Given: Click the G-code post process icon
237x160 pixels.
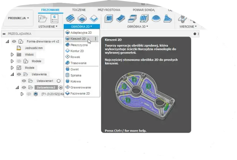Looking at the screenshot, I should pos(54,18).
